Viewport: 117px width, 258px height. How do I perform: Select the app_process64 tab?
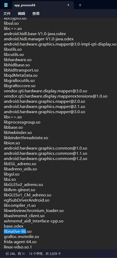(43, 5)
